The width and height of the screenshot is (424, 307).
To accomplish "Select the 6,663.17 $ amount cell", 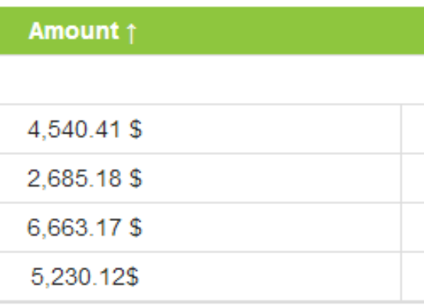I will coord(200,227).
